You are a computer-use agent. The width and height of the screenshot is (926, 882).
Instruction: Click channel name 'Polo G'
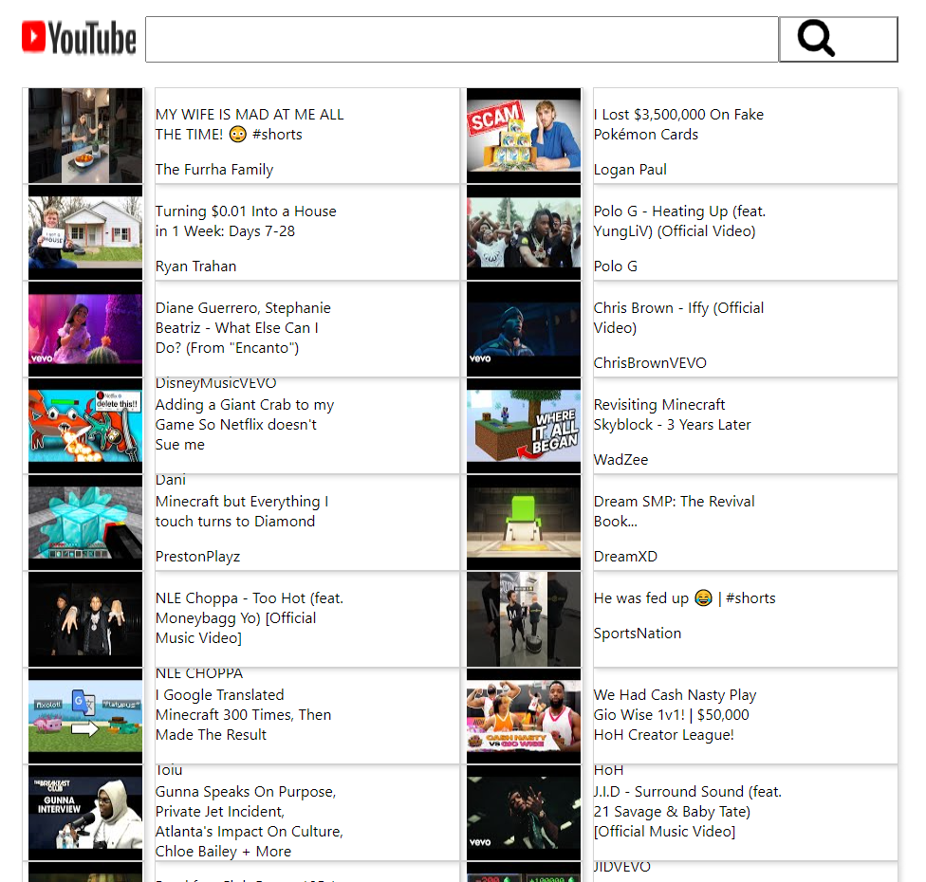(616, 266)
